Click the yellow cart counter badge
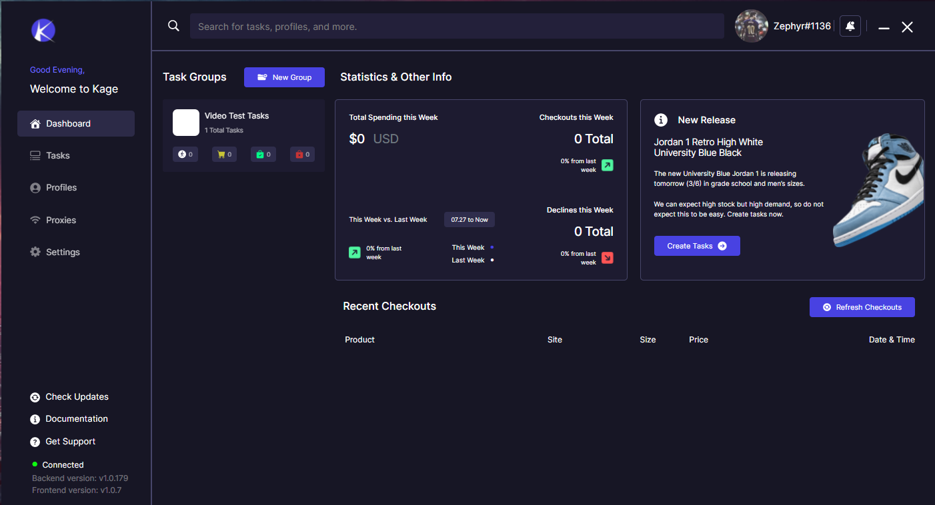Screen dimensions: 935x505 [x=224, y=155]
